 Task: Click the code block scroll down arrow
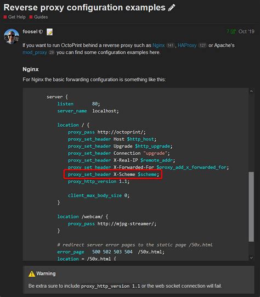(x=251, y=257)
